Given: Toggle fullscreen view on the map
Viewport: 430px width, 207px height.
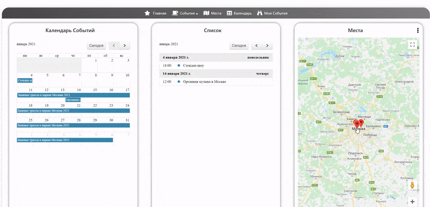Looking at the screenshot, I should (412, 45).
